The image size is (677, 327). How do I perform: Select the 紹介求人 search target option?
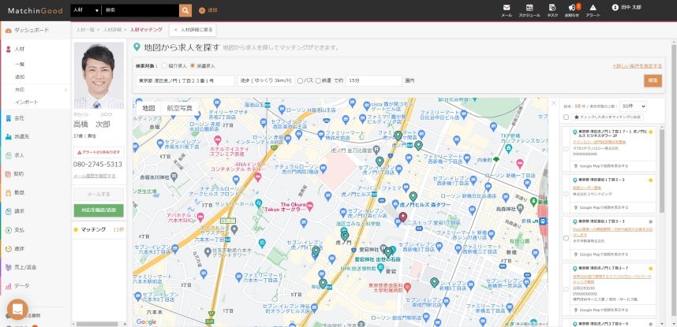coord(175,66)
